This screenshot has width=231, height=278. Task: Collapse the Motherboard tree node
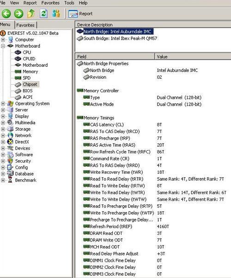click(x=3, y=46)
